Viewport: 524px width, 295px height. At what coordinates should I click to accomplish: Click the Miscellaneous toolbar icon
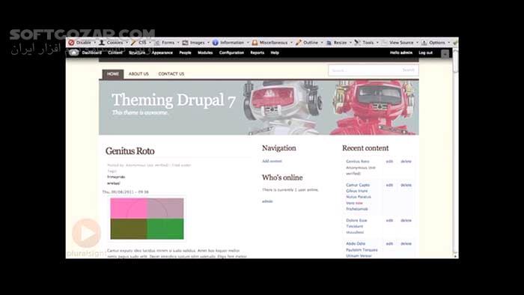tap(255, 43)
